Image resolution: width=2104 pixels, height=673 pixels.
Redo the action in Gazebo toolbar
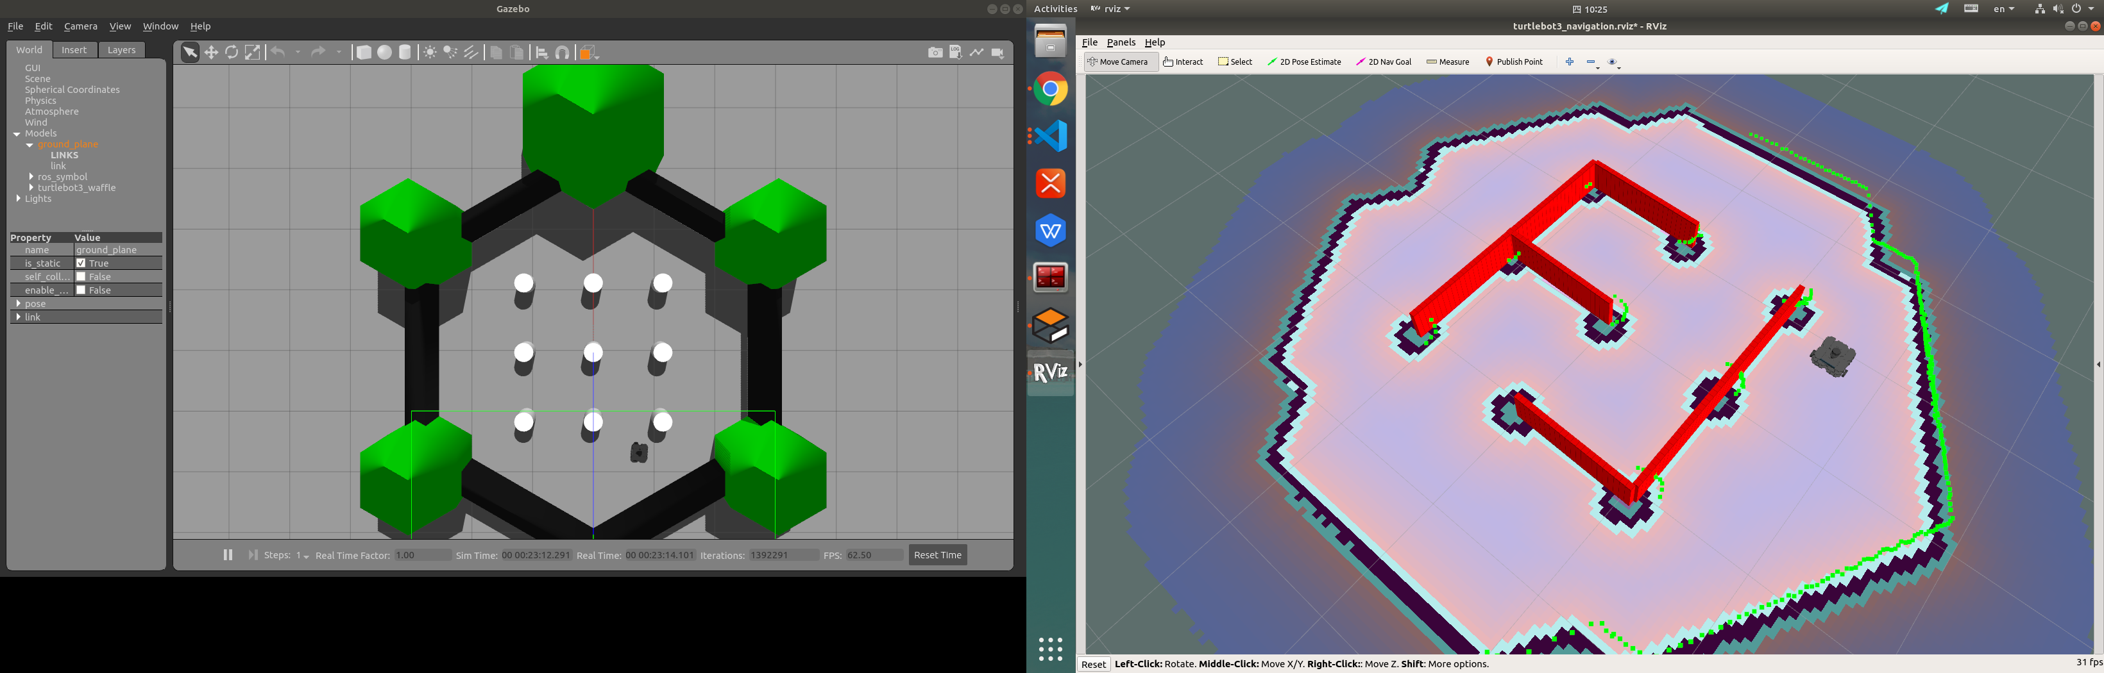click(x=319, y=52)
